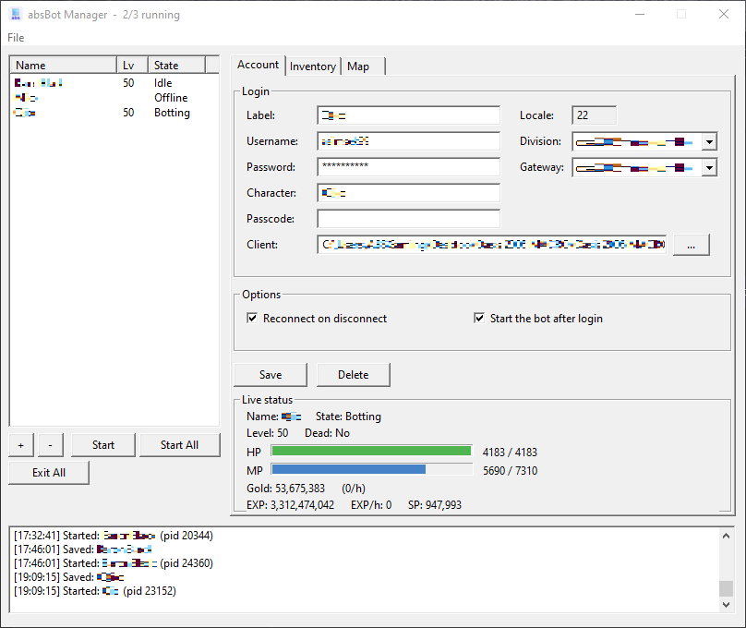This screenshot has width=746, height=628.
Task: Sort bot list by Name column header
Action: 64,66
